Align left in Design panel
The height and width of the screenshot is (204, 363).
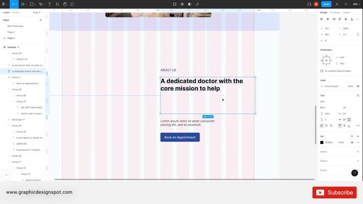point(322,19)
